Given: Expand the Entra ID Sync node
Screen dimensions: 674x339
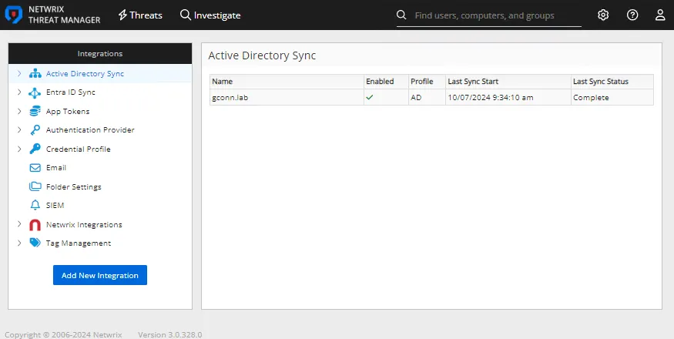Looking at the screenshot, I should click(19, 92).
